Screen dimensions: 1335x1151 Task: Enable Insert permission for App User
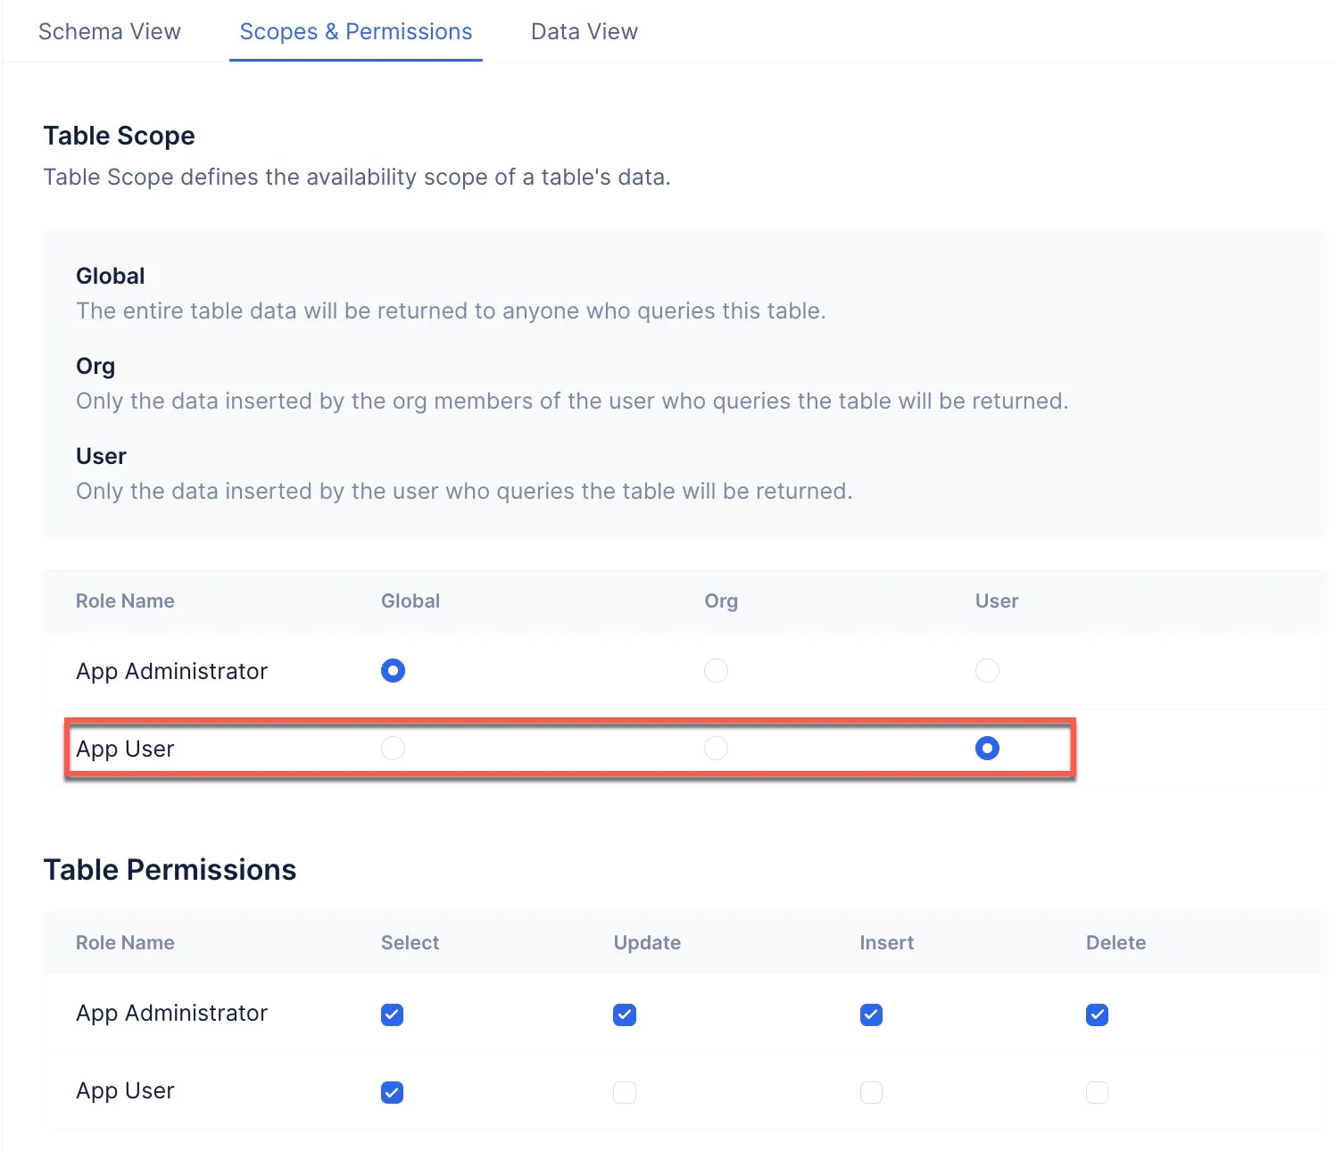(x=871, y=1092)
